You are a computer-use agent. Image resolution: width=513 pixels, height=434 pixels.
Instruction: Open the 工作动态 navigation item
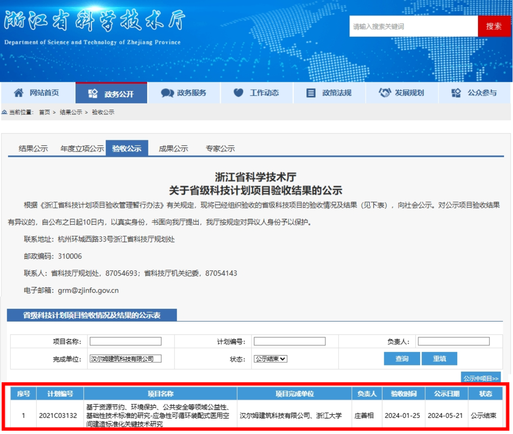pyautogui.click(x=257, y=93)
